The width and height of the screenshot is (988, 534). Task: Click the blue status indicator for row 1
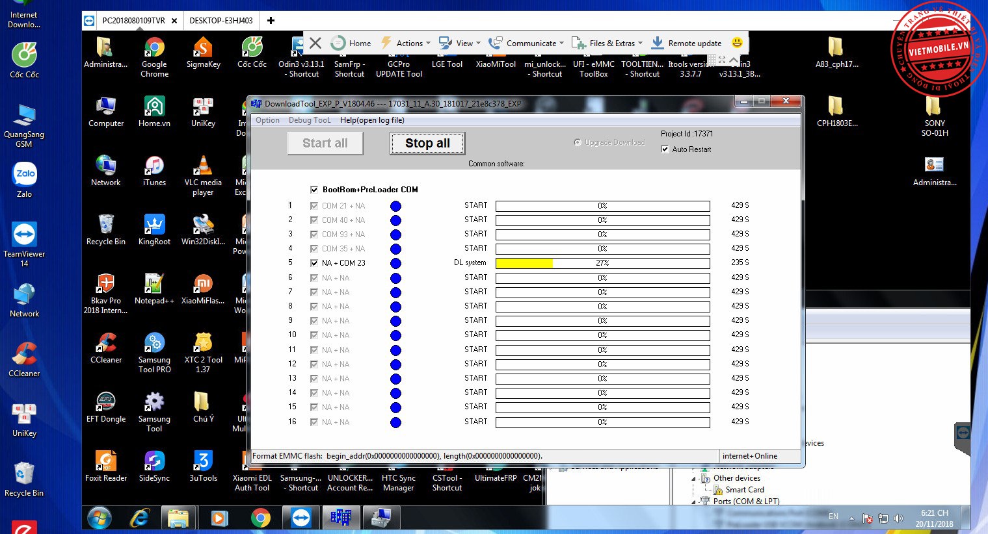[x=395, y=206]
